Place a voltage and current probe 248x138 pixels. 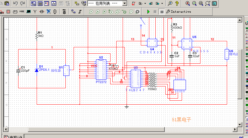[x=117, y=12]
